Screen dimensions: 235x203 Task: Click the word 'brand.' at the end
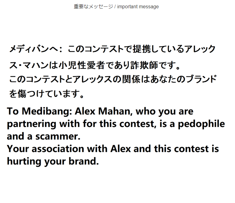pos(84,161)
